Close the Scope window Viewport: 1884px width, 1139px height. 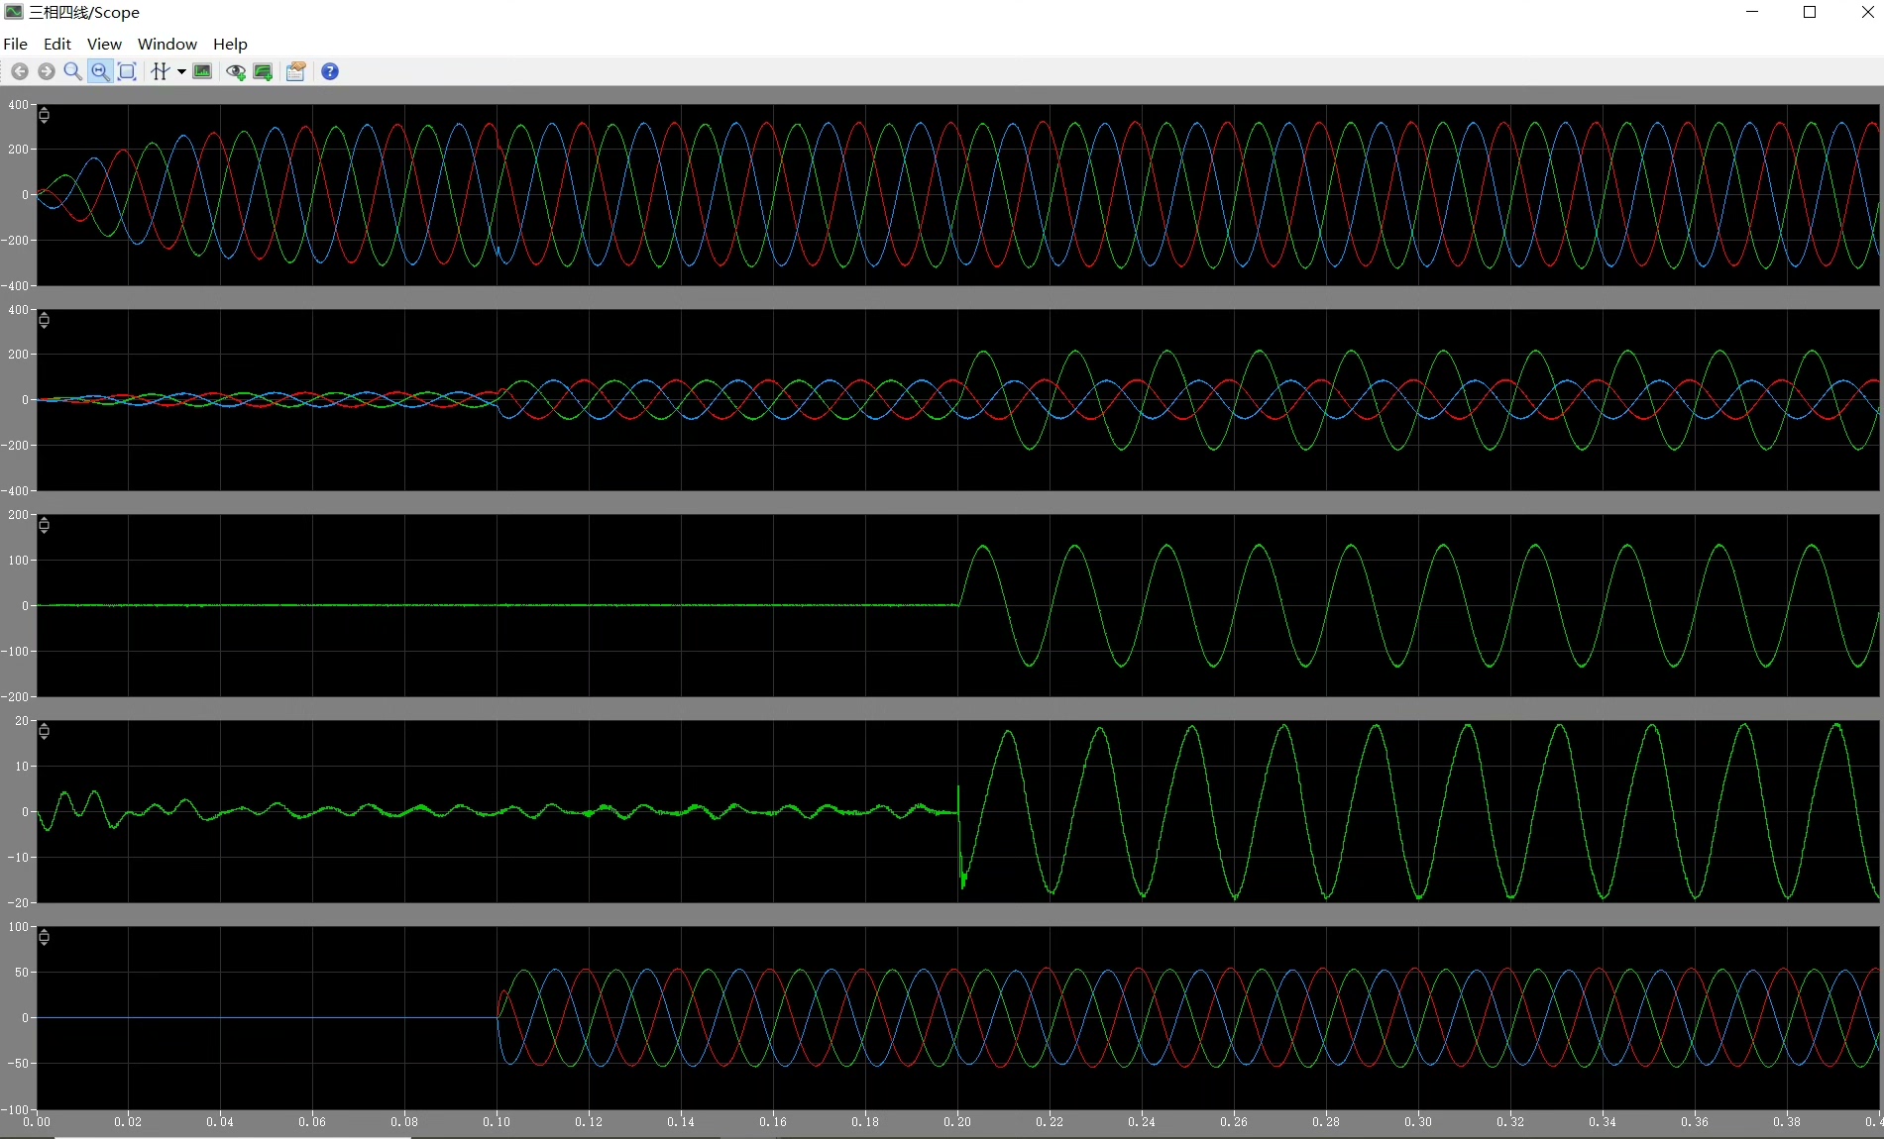click(1867, 12)
